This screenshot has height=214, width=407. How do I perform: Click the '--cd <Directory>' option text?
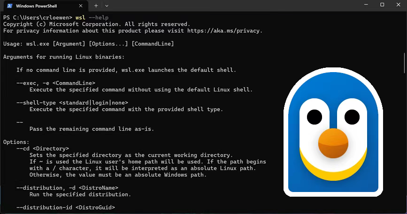coord(43,148)
